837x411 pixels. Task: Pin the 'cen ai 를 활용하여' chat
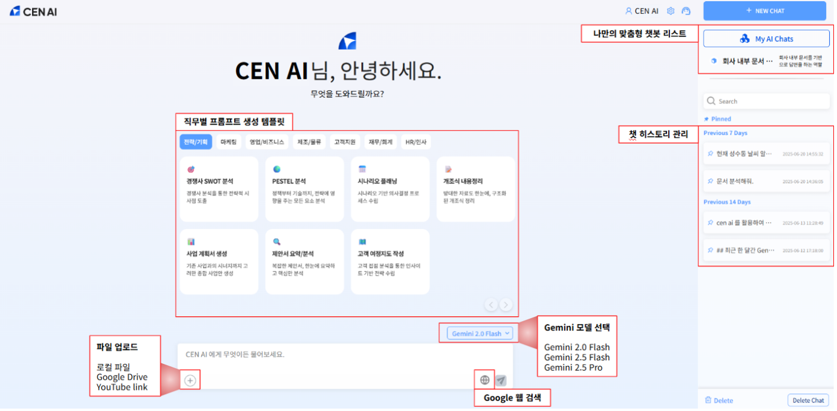click(x=711, y=223)
